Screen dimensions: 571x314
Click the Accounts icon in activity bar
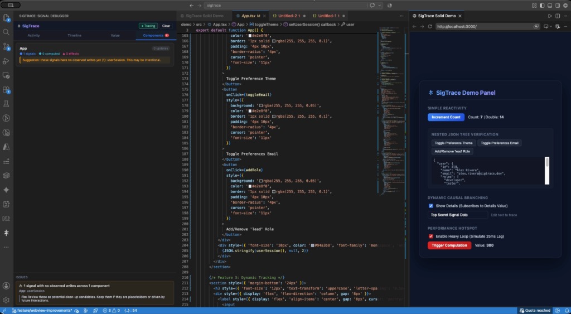coord(6,286)
